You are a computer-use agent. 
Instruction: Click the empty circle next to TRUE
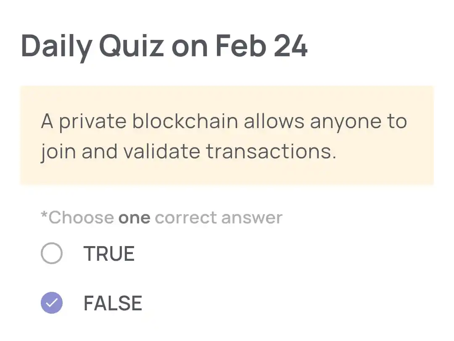click(x=52, y=253)
